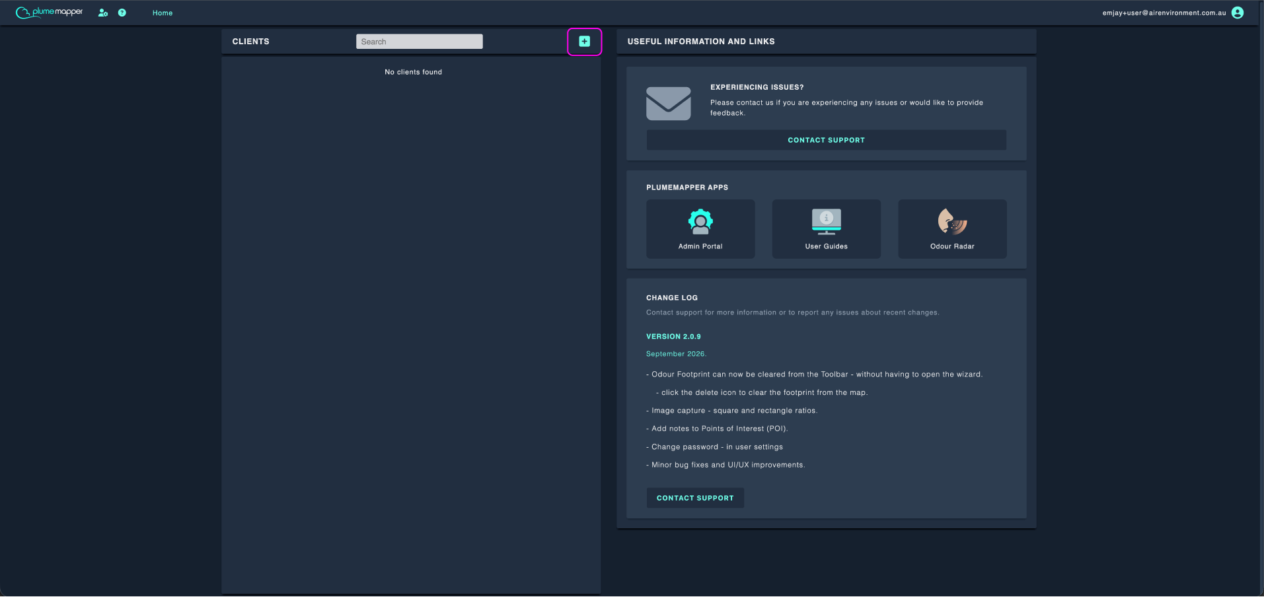Click the 'Minor bug fixes and UI/UX improvements' line

point(725,465)
